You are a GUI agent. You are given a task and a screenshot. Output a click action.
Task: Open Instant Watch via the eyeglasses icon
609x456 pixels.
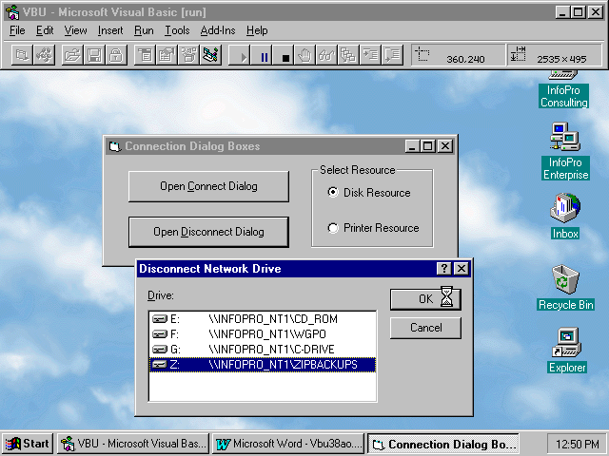(326, 56)
